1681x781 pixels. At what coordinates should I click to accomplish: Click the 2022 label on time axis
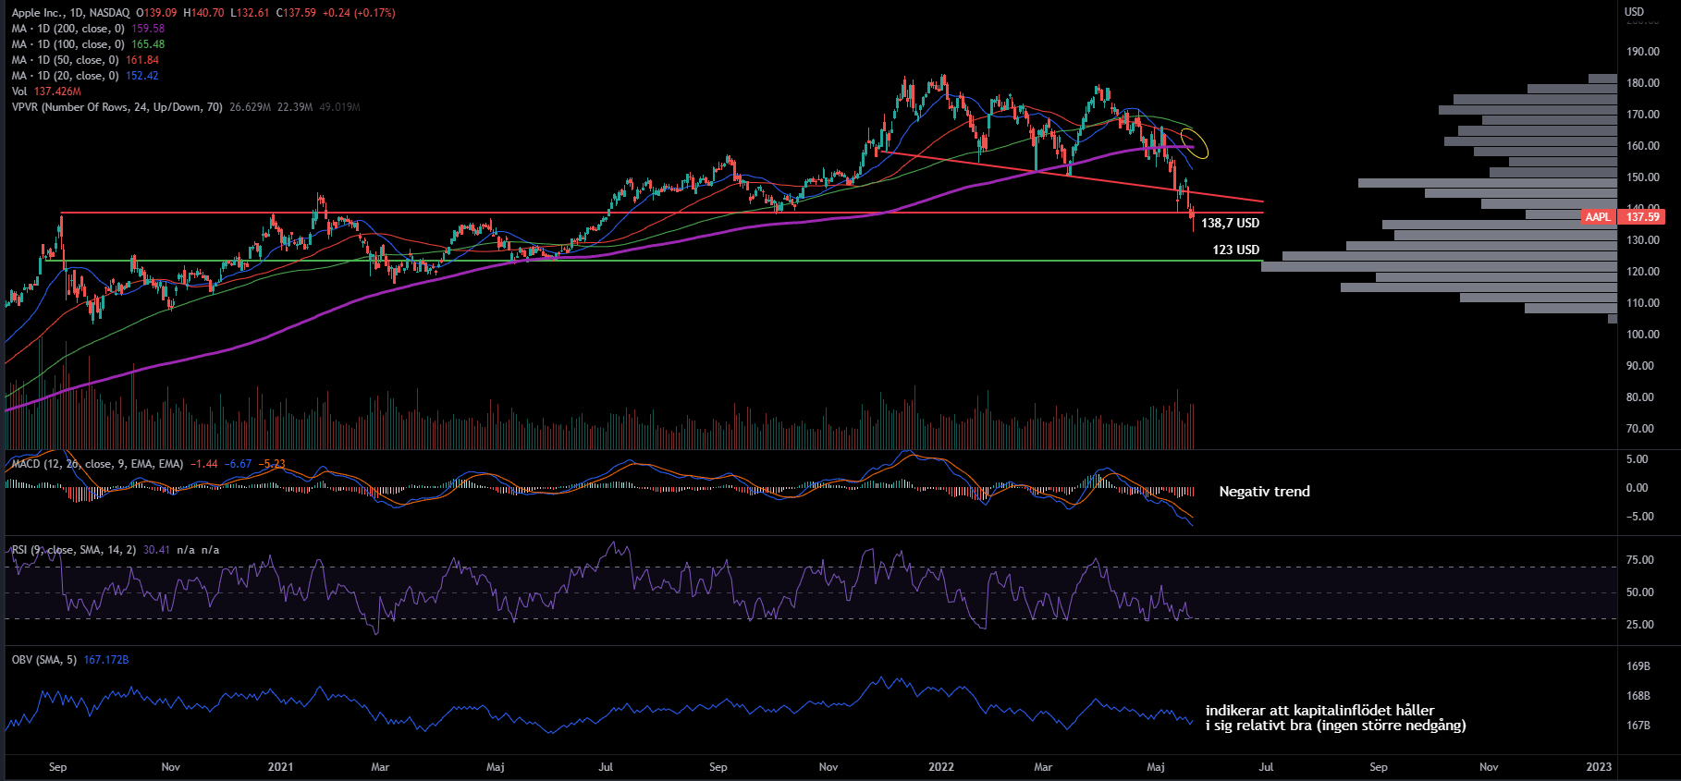[x=941, y=767]
